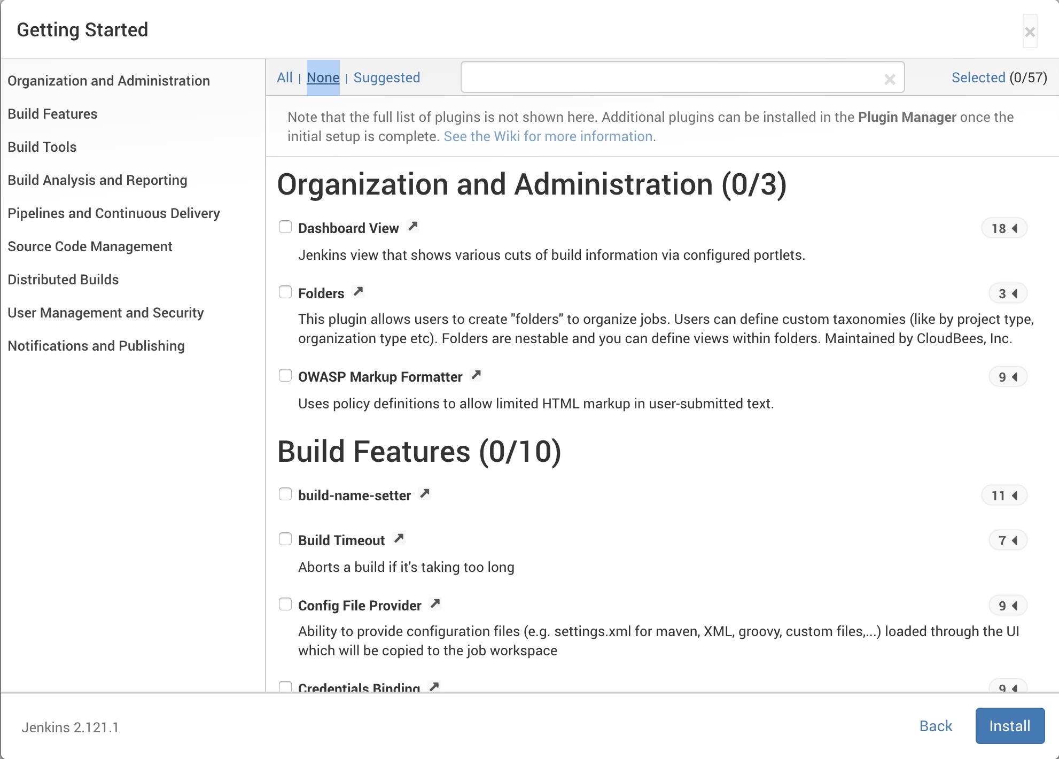Open build-name-setter external link icon
Image resolution: width=1059 pixels, height=759 pixels.
(x=425, y=494)
